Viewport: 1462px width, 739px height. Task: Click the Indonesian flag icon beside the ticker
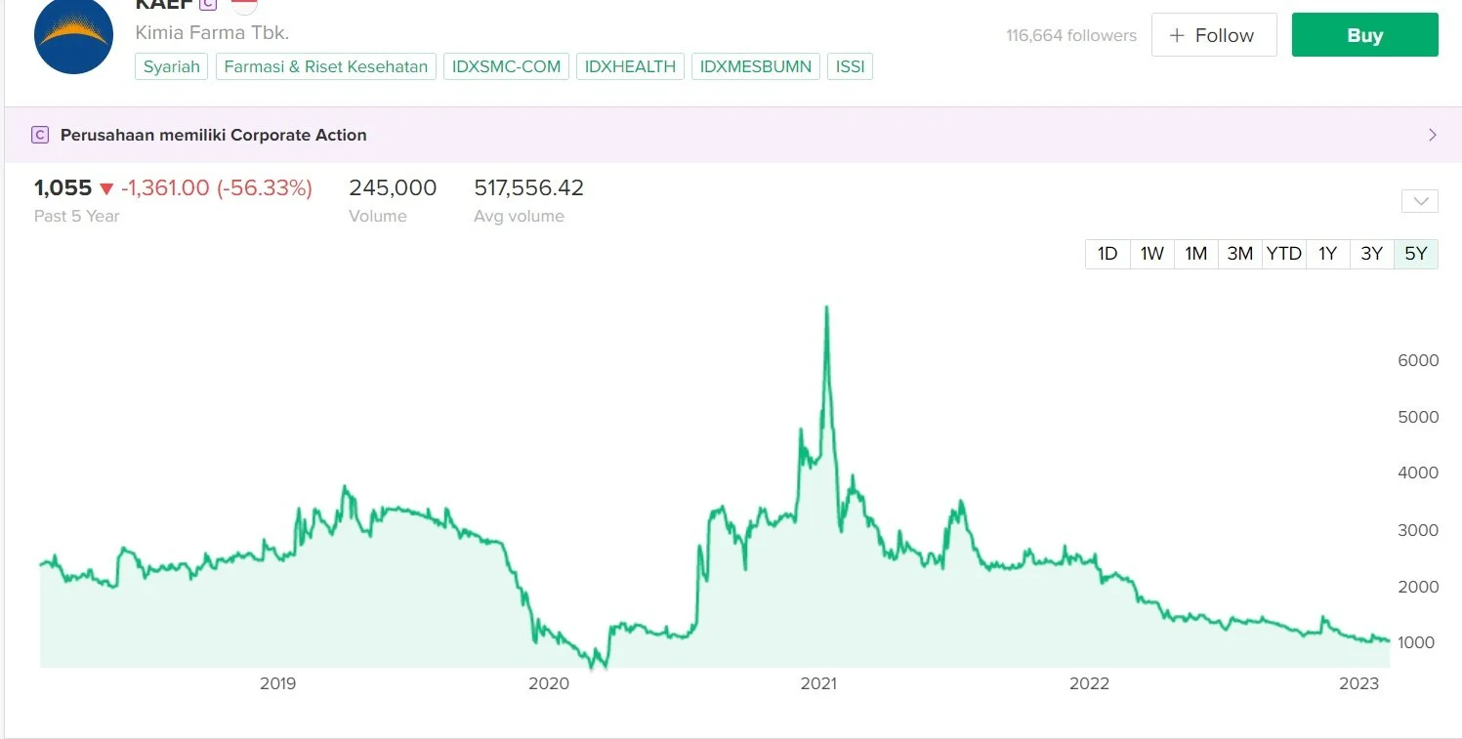click(244, 5)
